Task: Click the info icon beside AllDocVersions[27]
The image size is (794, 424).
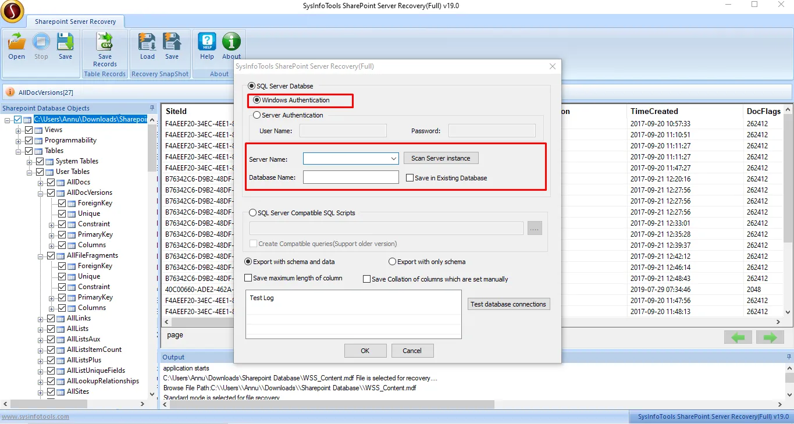Action: (x=11, y=92)
